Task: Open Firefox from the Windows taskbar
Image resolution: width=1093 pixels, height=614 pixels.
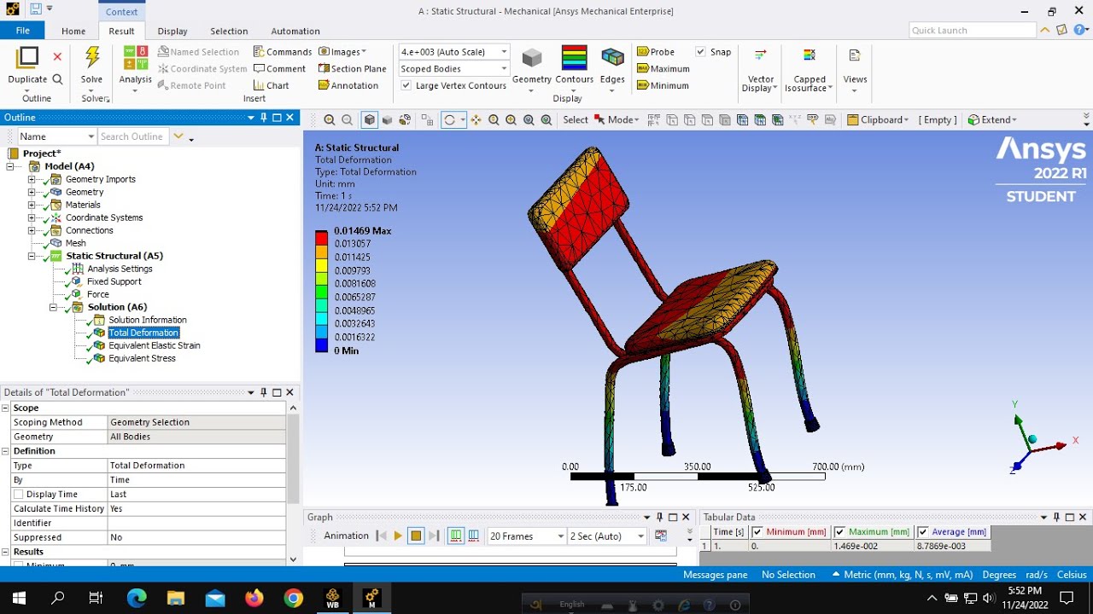Action: click(254, 599)
